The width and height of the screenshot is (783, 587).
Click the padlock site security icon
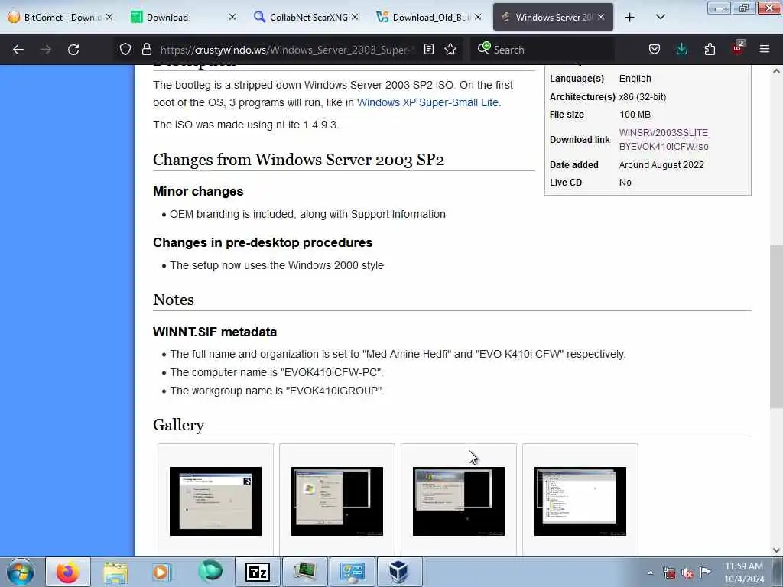coord(146,50)
